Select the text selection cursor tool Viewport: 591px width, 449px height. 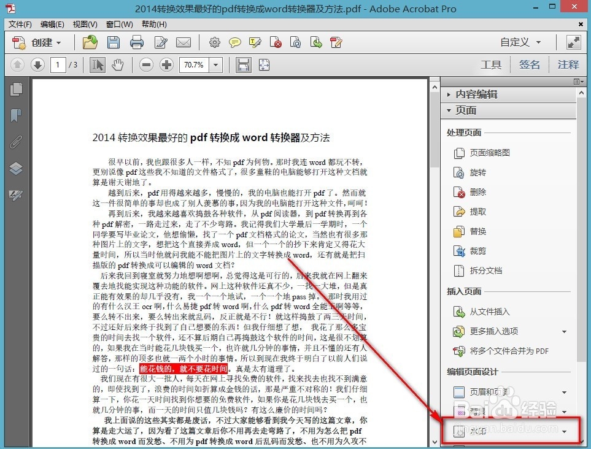tap(97, 65)
